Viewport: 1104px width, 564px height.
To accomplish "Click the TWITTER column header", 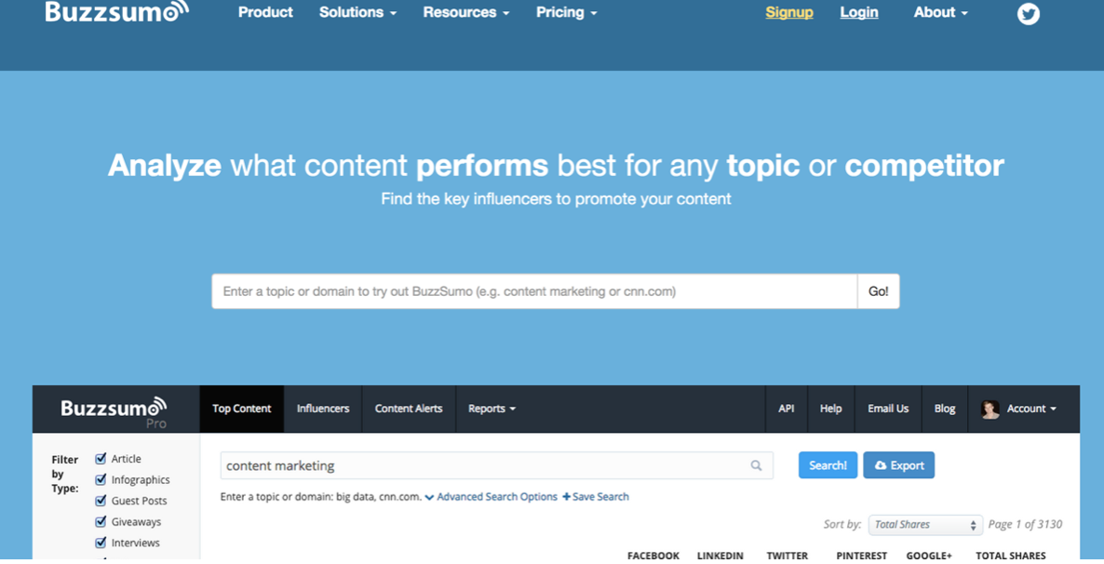I will (x=788, y=556).
